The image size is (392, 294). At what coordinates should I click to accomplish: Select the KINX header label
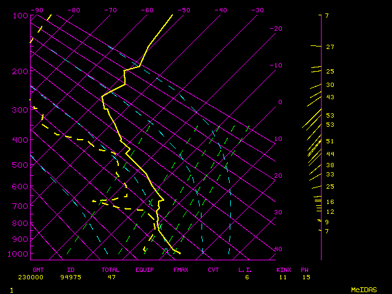click(x=284, y=269)
